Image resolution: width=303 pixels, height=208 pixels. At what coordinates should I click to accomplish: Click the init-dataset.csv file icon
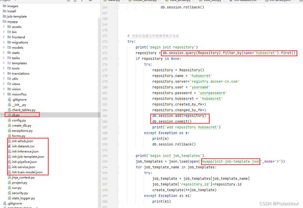[10, 146]
